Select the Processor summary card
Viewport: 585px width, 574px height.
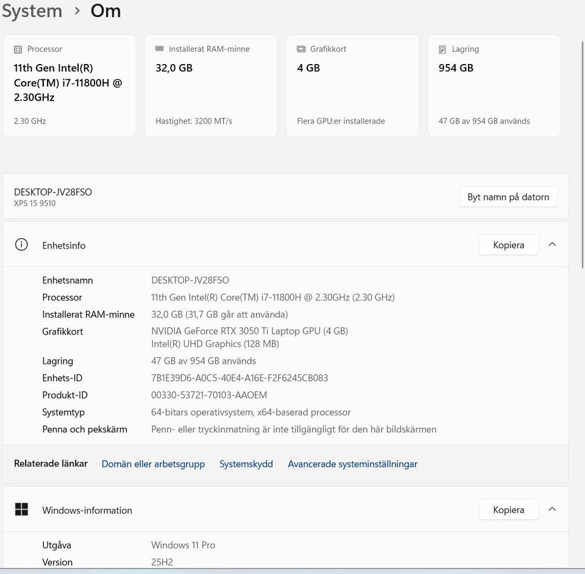[69, 86]
